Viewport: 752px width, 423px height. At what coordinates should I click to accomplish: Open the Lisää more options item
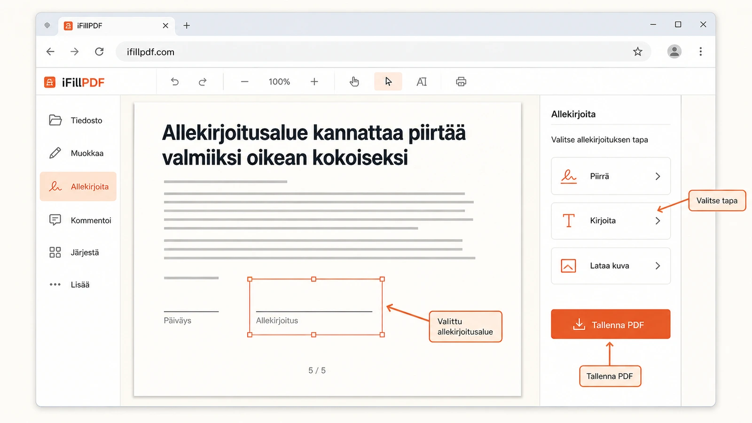78,284
